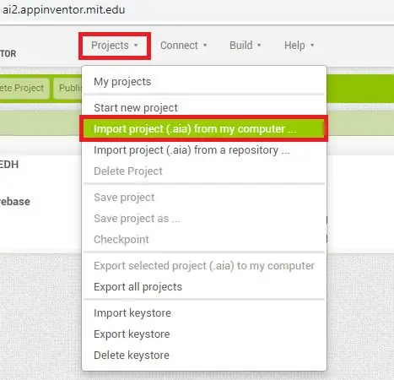
Task: Choose Start new project
Action: pos(204,108)
